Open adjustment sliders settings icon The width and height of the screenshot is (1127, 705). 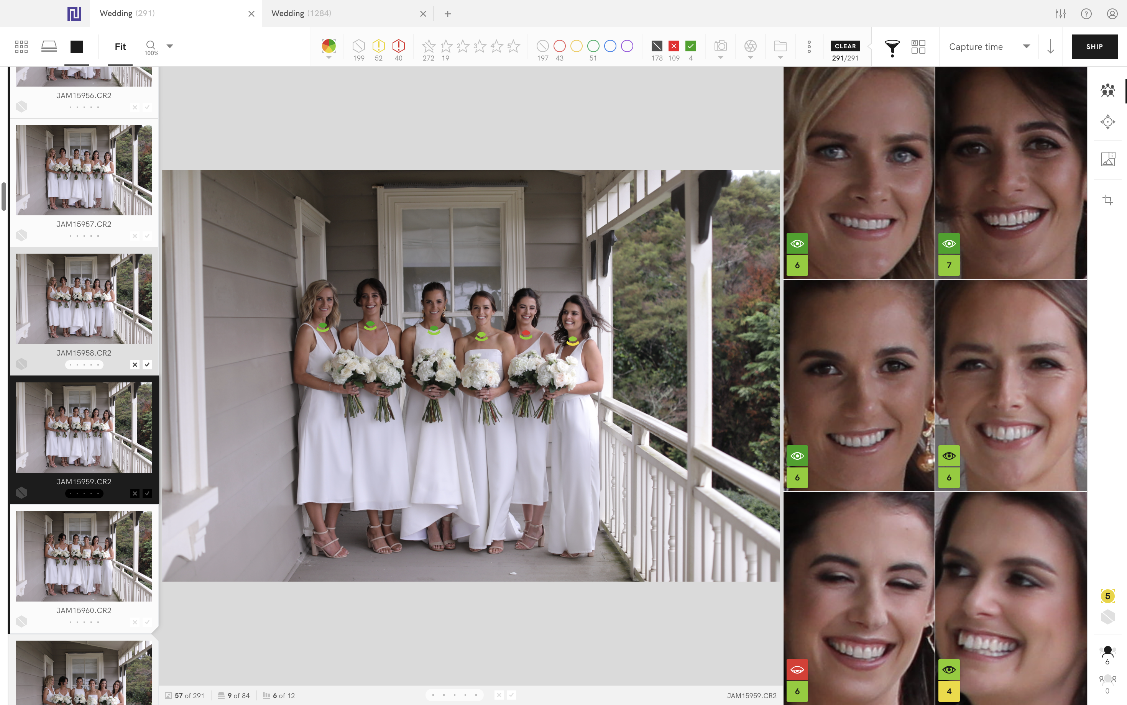(x=1060, y=13)
